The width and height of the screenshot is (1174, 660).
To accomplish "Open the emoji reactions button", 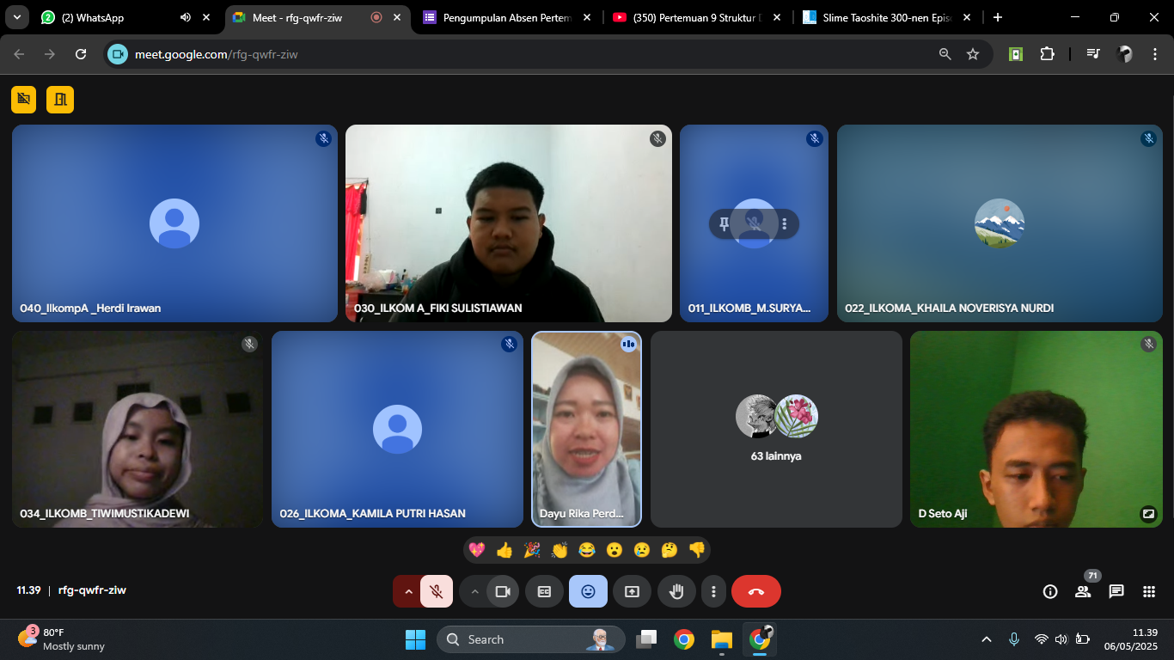I will click(x=588, y=591).
